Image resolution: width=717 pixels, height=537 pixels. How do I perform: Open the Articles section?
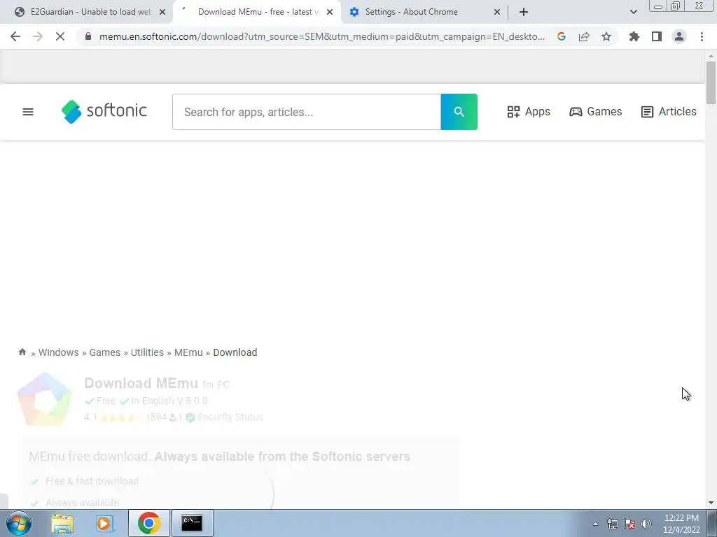669,111
